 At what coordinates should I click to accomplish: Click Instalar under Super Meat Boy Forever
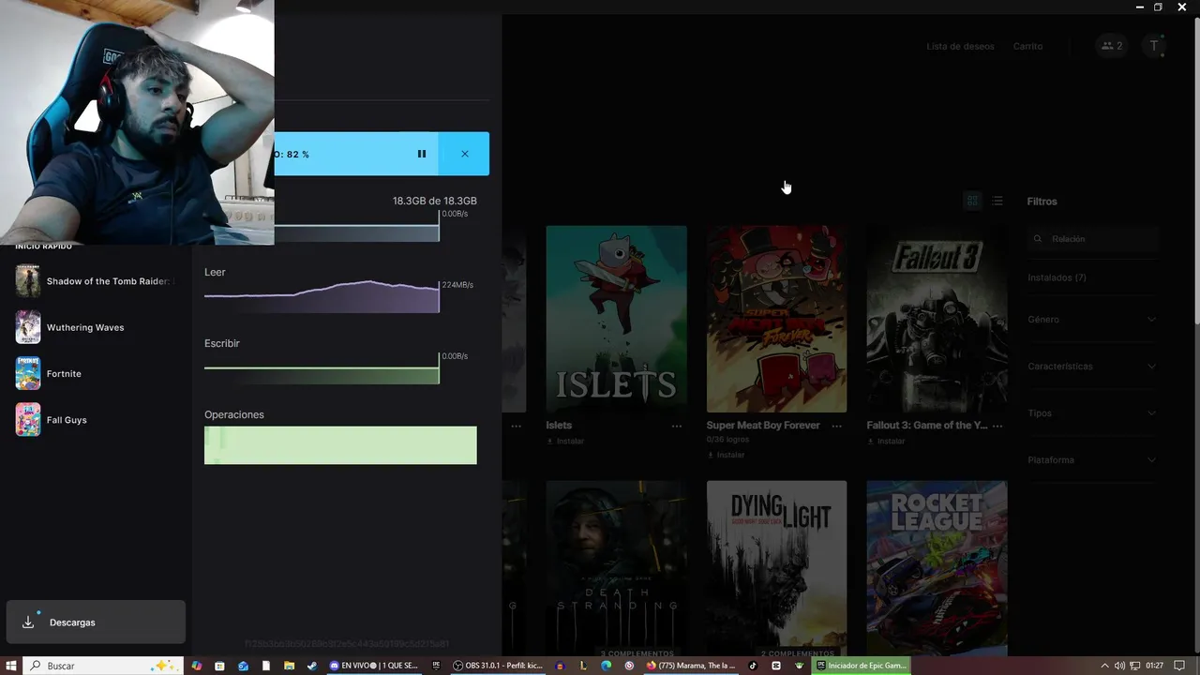click(x=726, y=455)
